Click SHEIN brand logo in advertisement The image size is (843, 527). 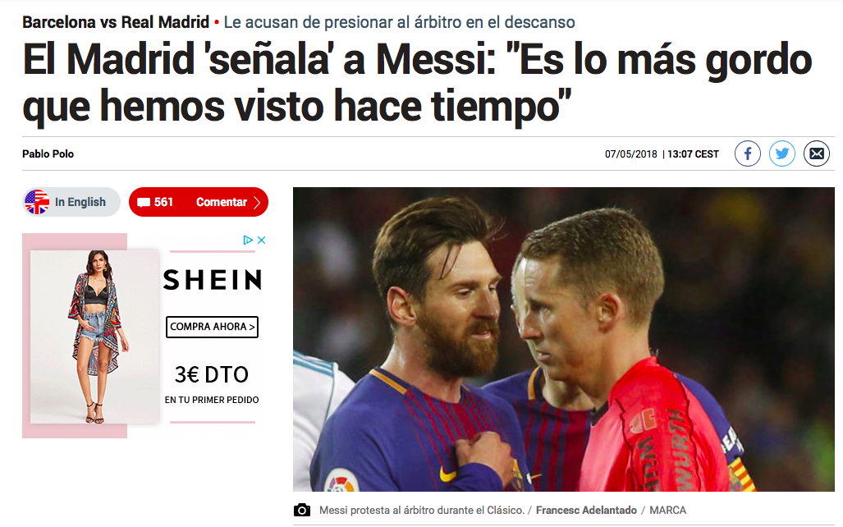[213, 280]
